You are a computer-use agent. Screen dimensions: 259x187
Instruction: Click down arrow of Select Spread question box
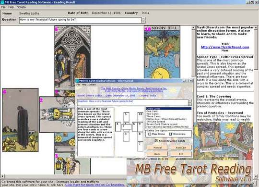tap(189, 104)
